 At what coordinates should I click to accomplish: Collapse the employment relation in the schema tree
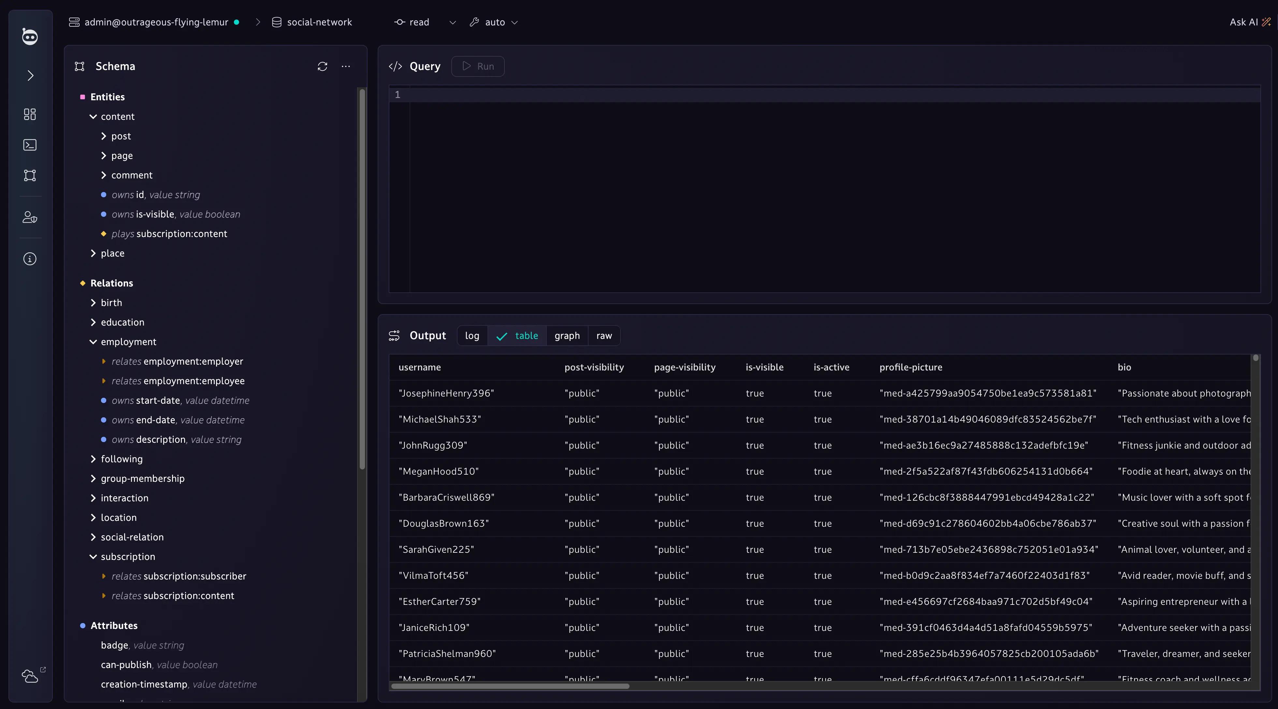(x=93, y=342)
